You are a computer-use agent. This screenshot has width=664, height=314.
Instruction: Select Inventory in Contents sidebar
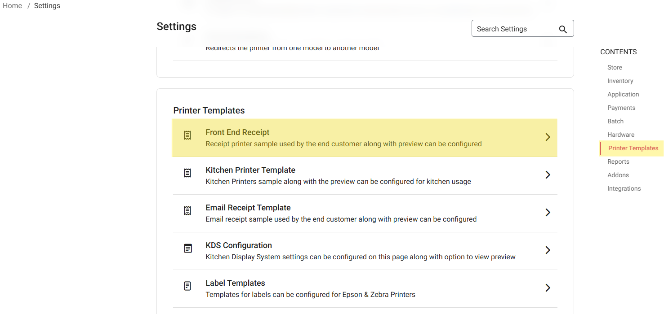coord(620,81)
